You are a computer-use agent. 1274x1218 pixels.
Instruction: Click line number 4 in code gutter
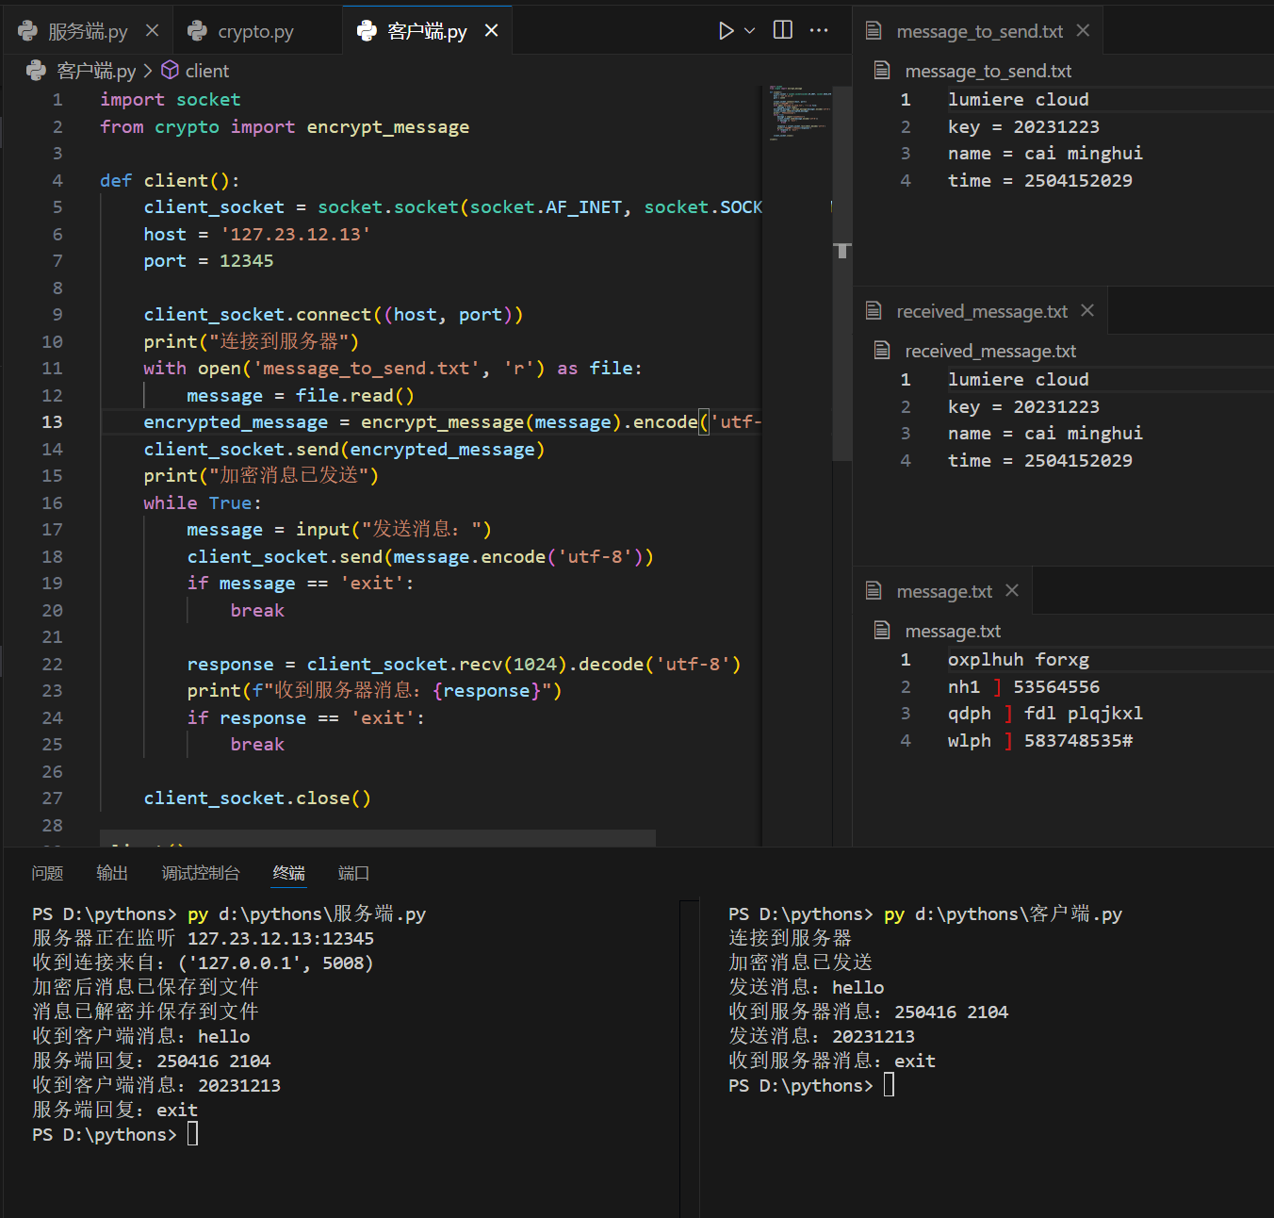point(57,180)
